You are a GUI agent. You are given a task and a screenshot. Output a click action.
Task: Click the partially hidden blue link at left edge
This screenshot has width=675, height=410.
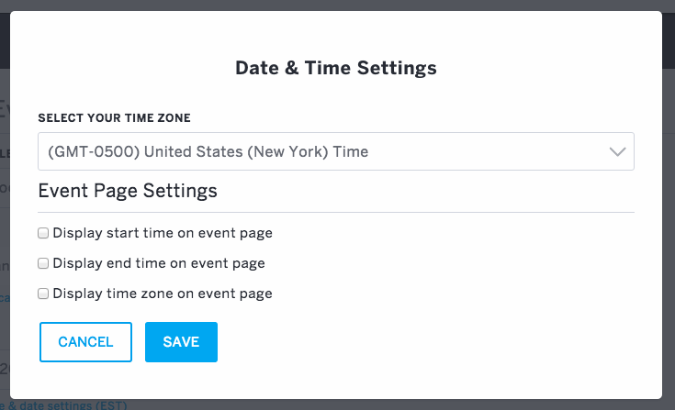[x=5, y=297]
